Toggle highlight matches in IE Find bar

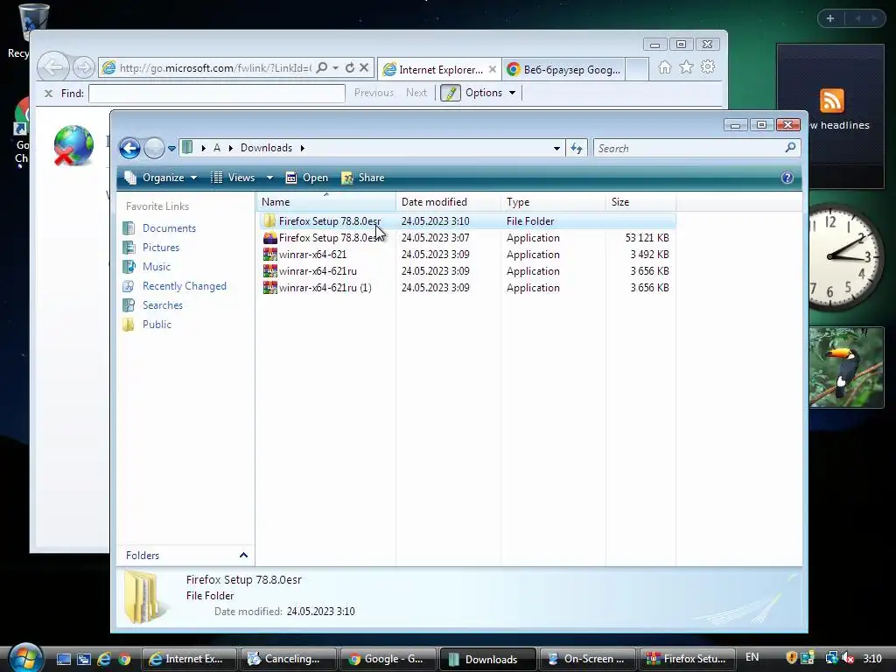[x=451, y=93]
